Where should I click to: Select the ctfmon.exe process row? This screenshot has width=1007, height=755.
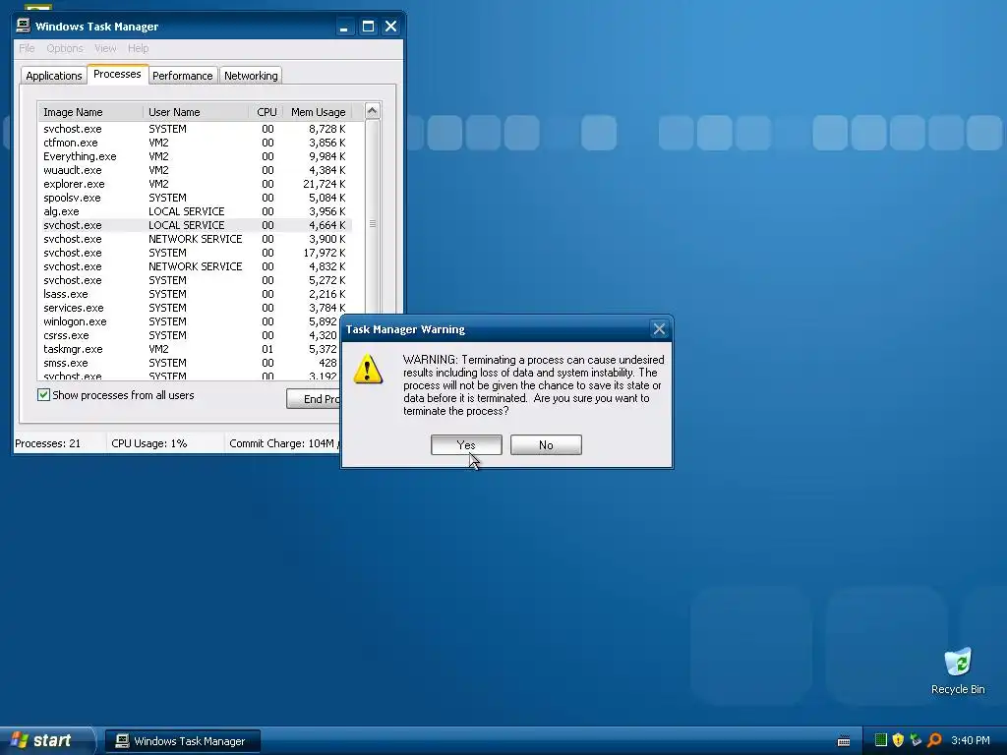195,143
